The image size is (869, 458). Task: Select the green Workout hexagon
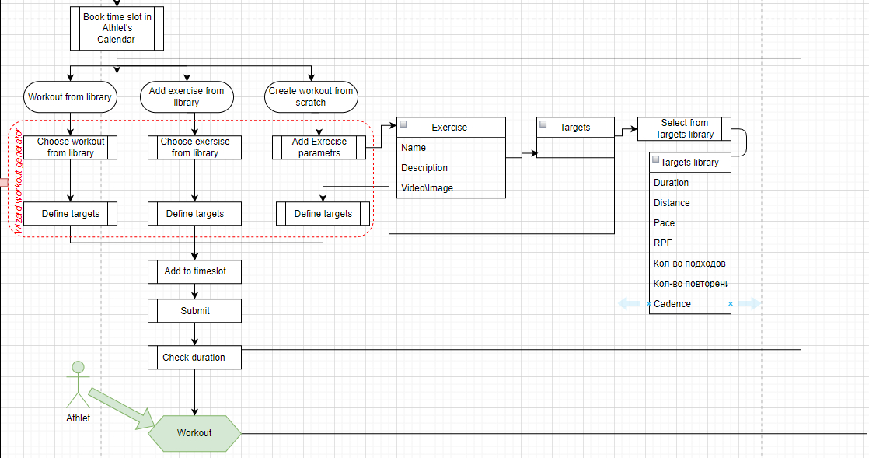[x=194, y=433]
